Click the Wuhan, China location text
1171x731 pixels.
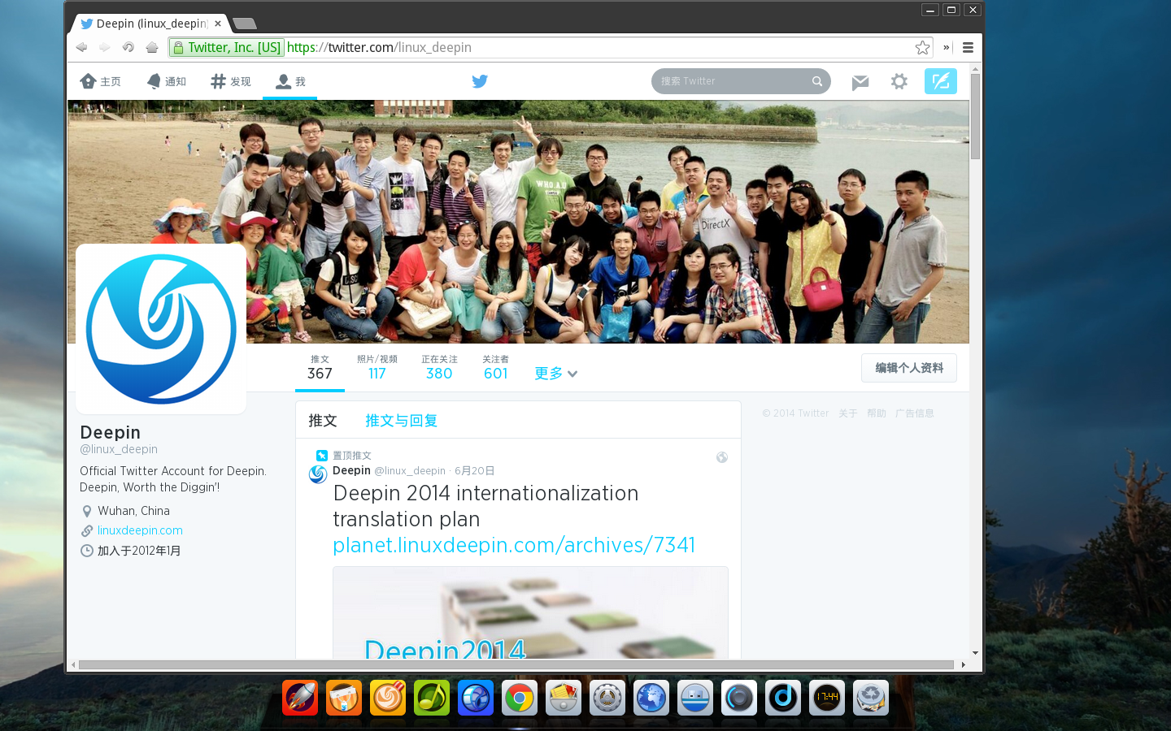point(133,511)
